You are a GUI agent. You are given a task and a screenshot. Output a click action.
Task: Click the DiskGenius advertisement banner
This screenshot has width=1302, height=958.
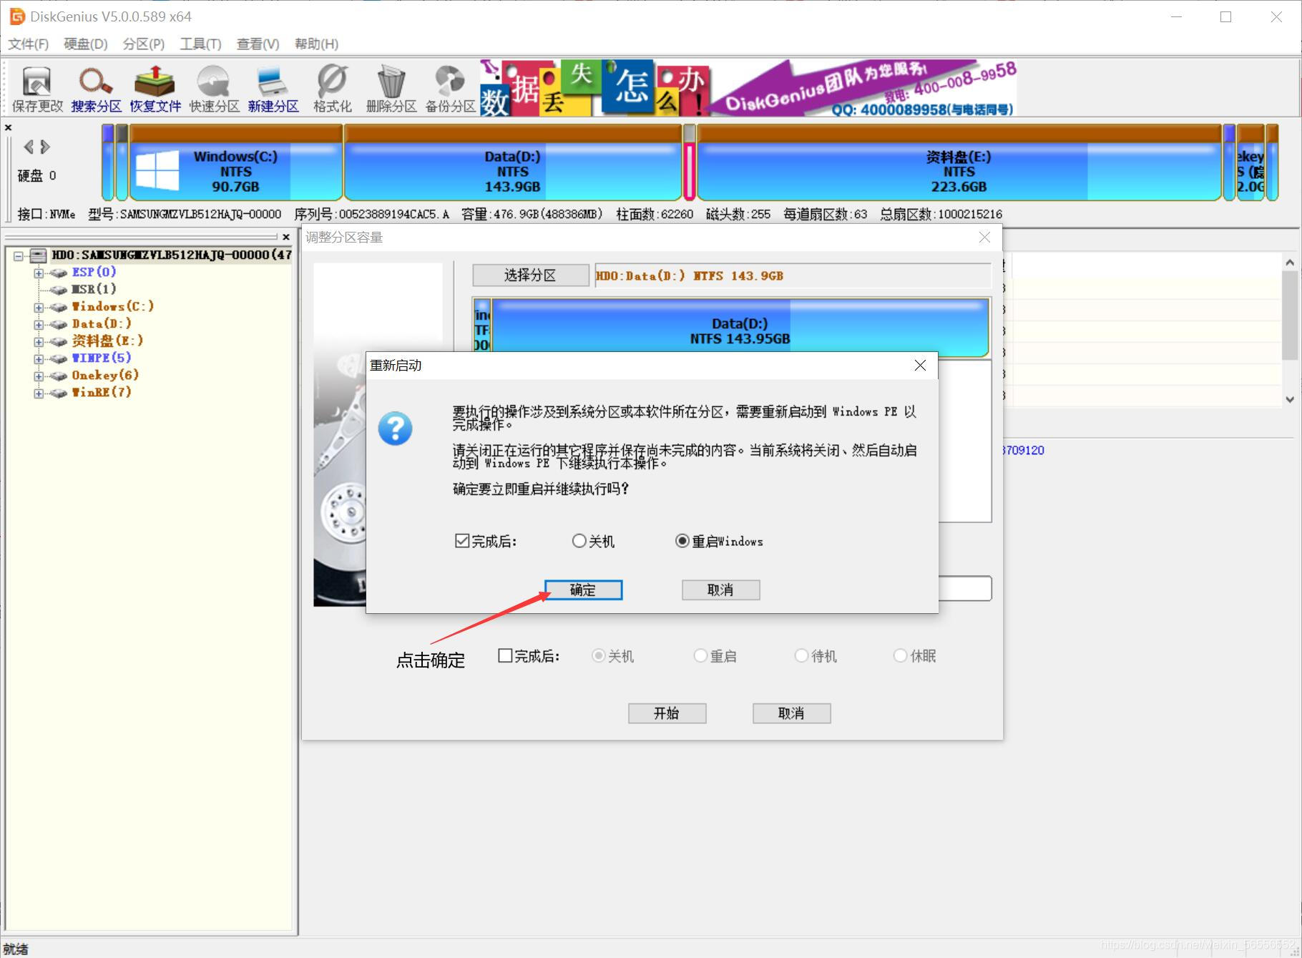(x=748, y=88)
